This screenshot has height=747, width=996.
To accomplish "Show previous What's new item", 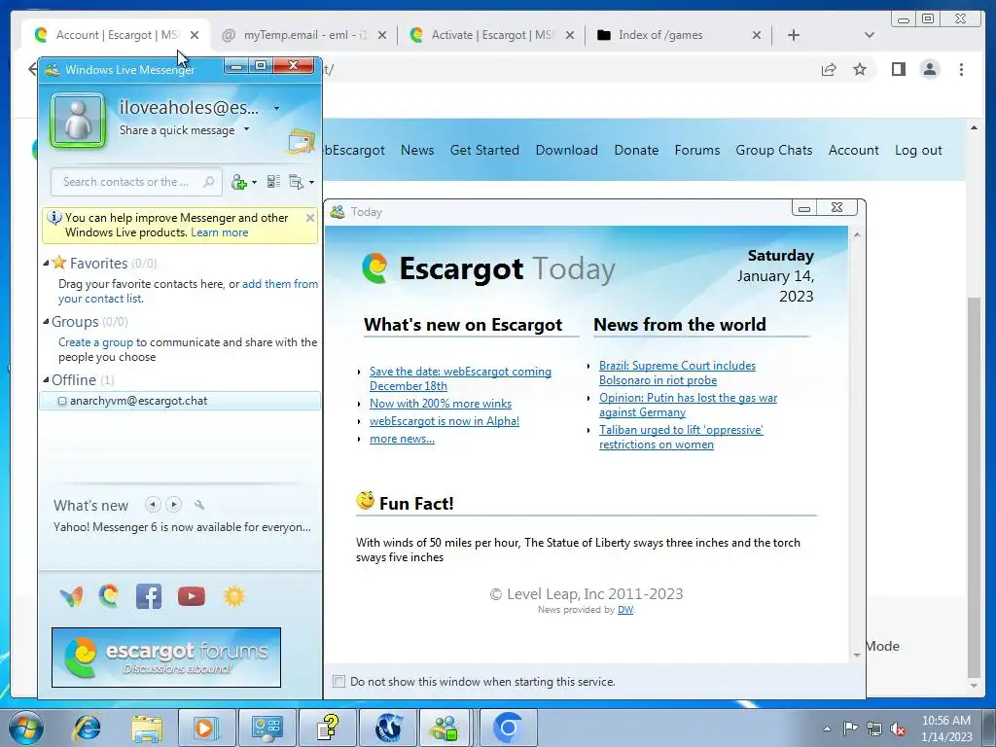I will point(153,505).
